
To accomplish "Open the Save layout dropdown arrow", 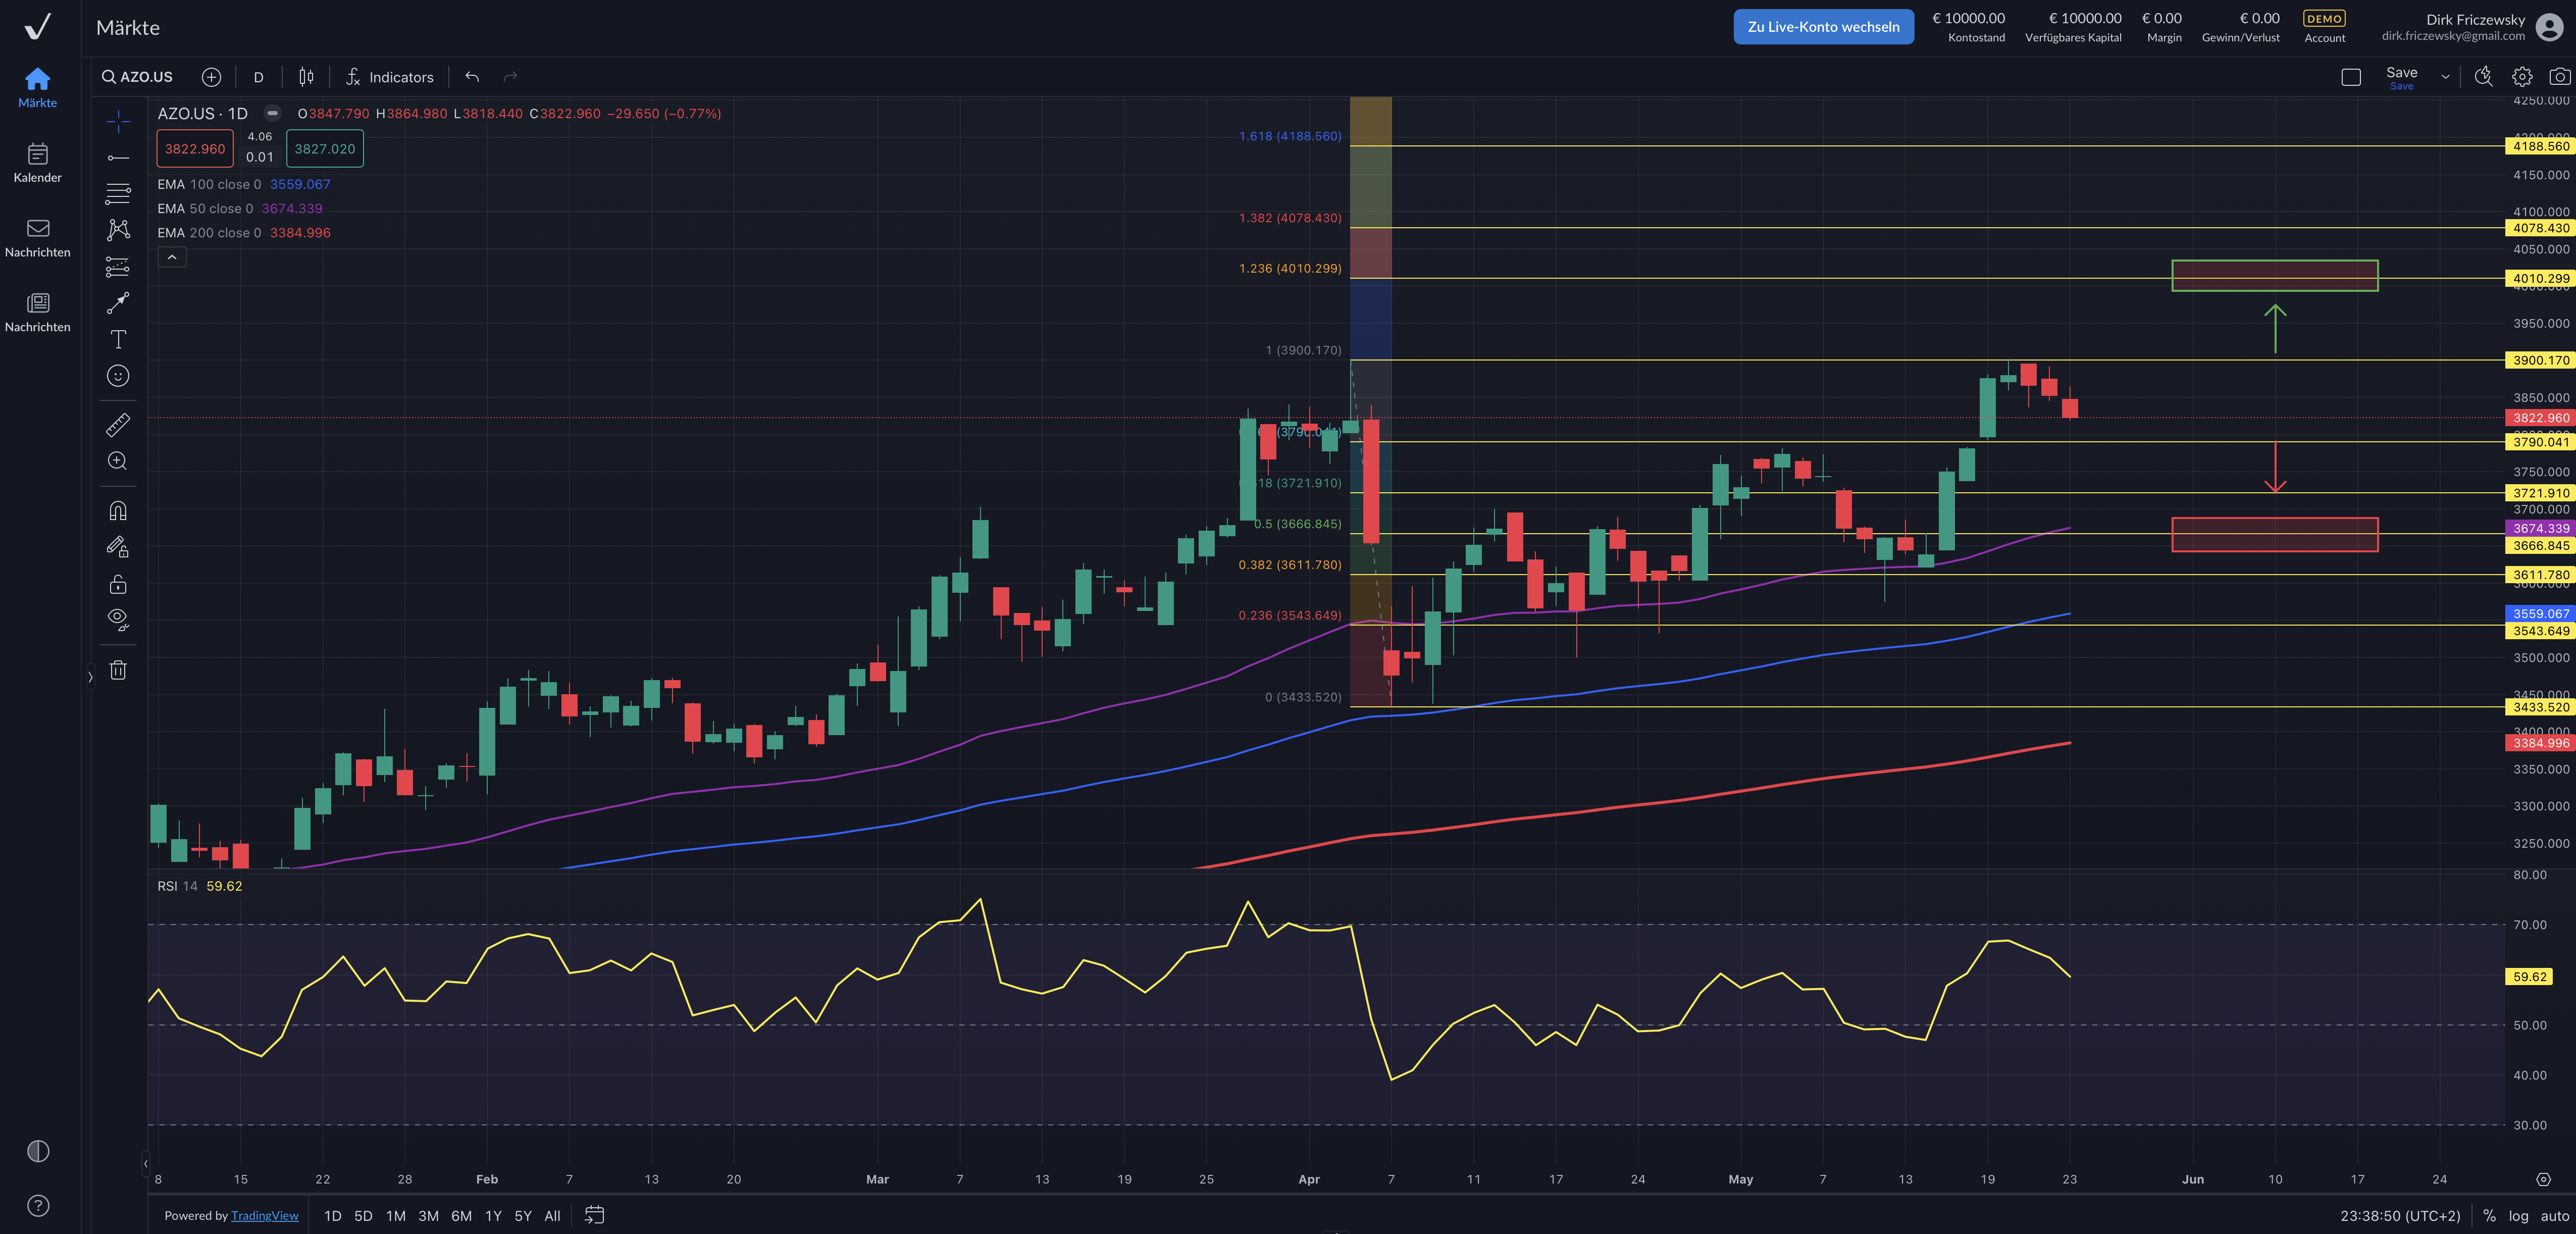I will click(2445, 77).
